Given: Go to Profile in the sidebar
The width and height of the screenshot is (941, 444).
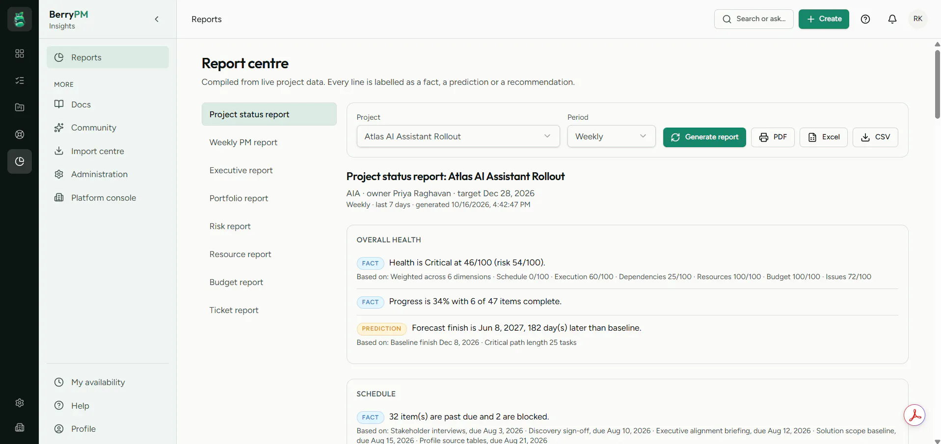Looking at the screenshot, I should click(x=108, y=429).
